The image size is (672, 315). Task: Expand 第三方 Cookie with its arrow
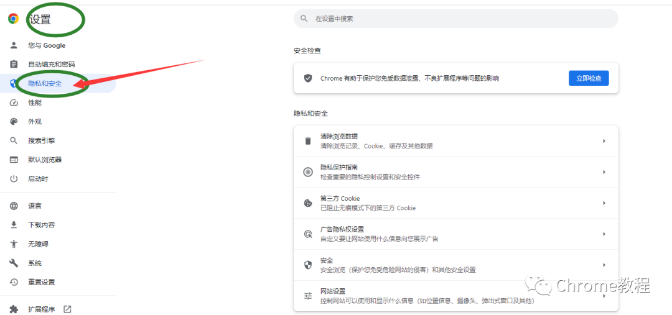[604, 203]
